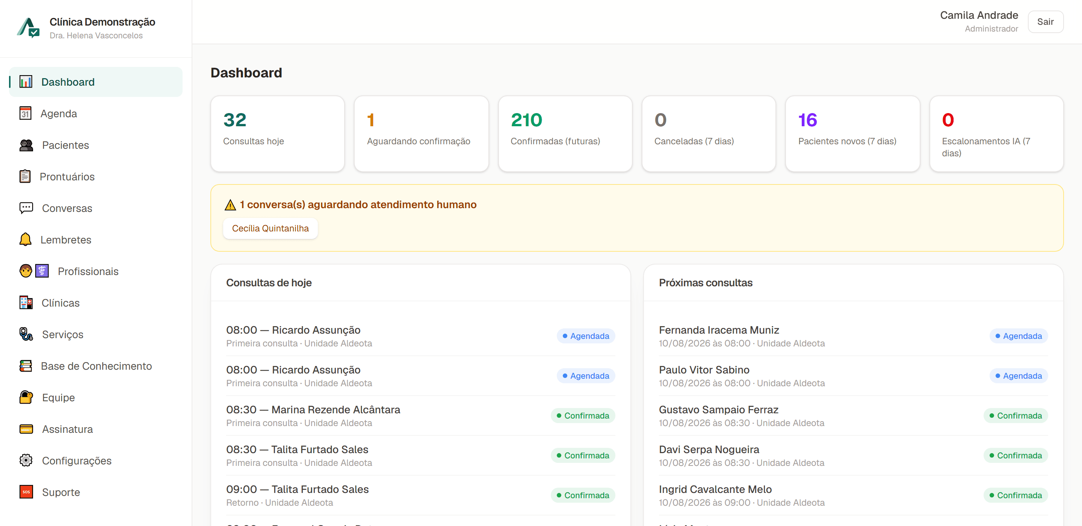The image size is (1082, 526).
Task: Go to Clínicas
Action: (x=96, y=302)
